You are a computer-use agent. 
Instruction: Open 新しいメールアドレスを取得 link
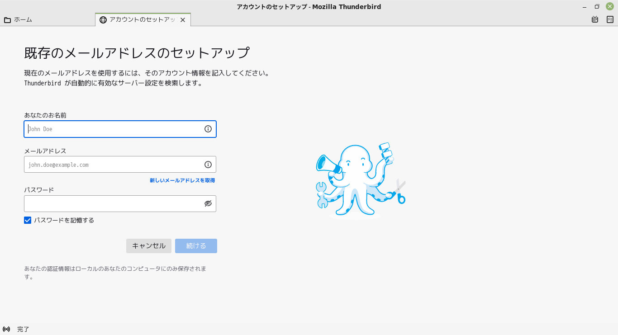click(x=182, y=180)
